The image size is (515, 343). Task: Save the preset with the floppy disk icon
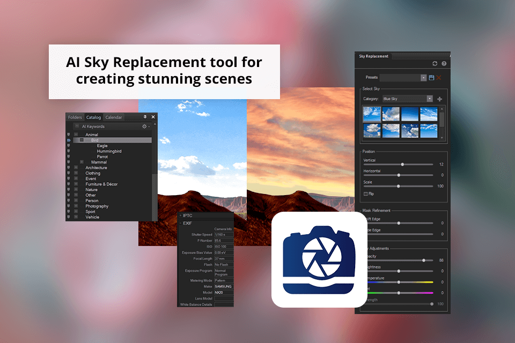click(x=431, y=78)
